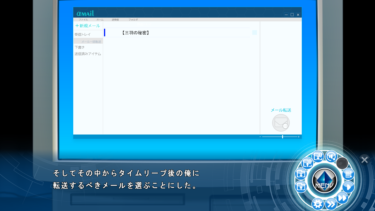Tick the checkbox on the 【三羽の秘密】 row

tap(255, 33)
